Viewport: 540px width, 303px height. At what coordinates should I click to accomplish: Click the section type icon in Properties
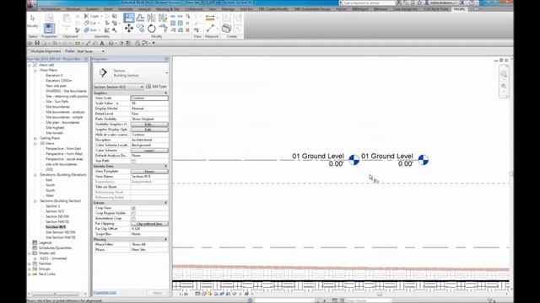tap(103, 72)
